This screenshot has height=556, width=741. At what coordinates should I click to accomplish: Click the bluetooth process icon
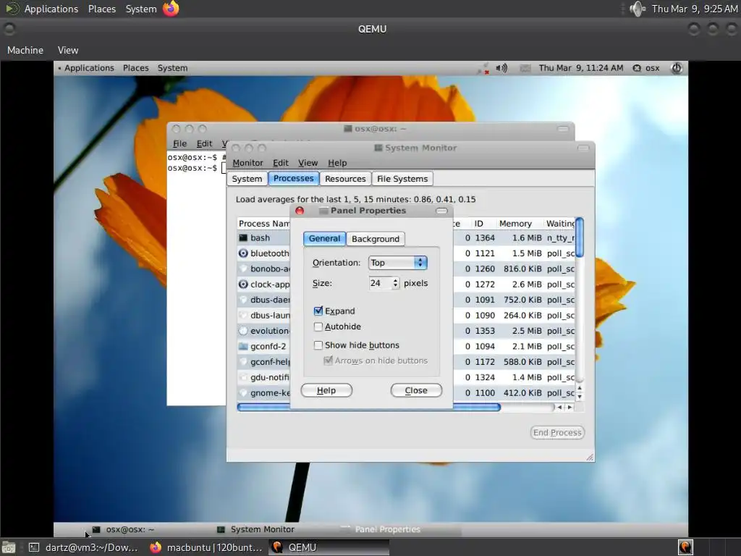click(243, 253)
